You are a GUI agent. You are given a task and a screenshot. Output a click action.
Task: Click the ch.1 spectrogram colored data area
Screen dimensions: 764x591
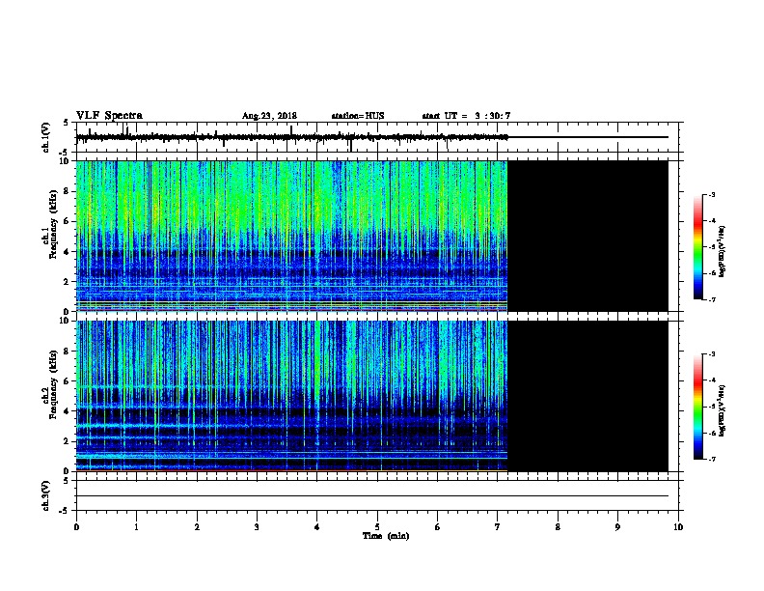click(292, 236)
